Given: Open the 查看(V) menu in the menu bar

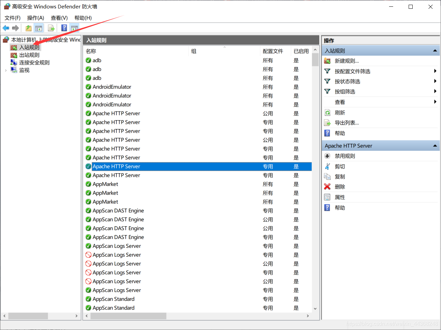Looking at the screenshot, I should click(59, 18).
